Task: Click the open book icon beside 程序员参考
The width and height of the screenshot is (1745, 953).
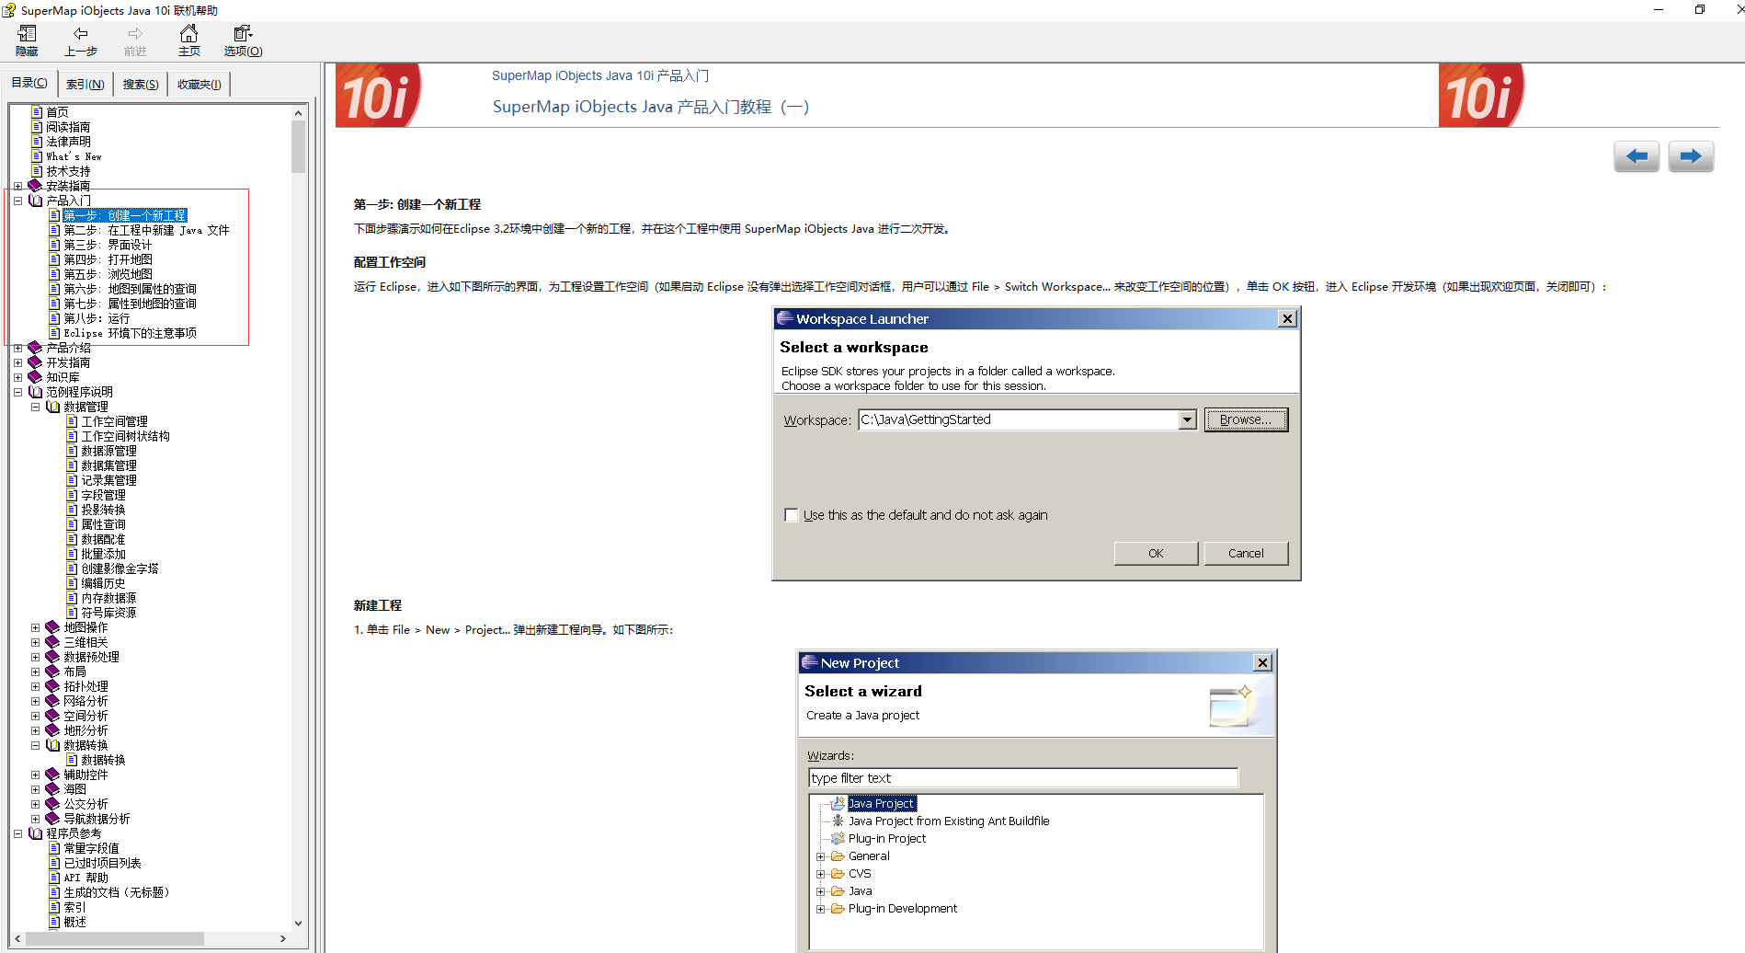Action: 35,833
